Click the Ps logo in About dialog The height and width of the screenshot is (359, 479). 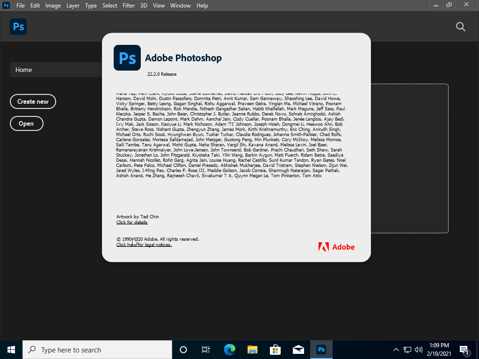tap(127, 57)
